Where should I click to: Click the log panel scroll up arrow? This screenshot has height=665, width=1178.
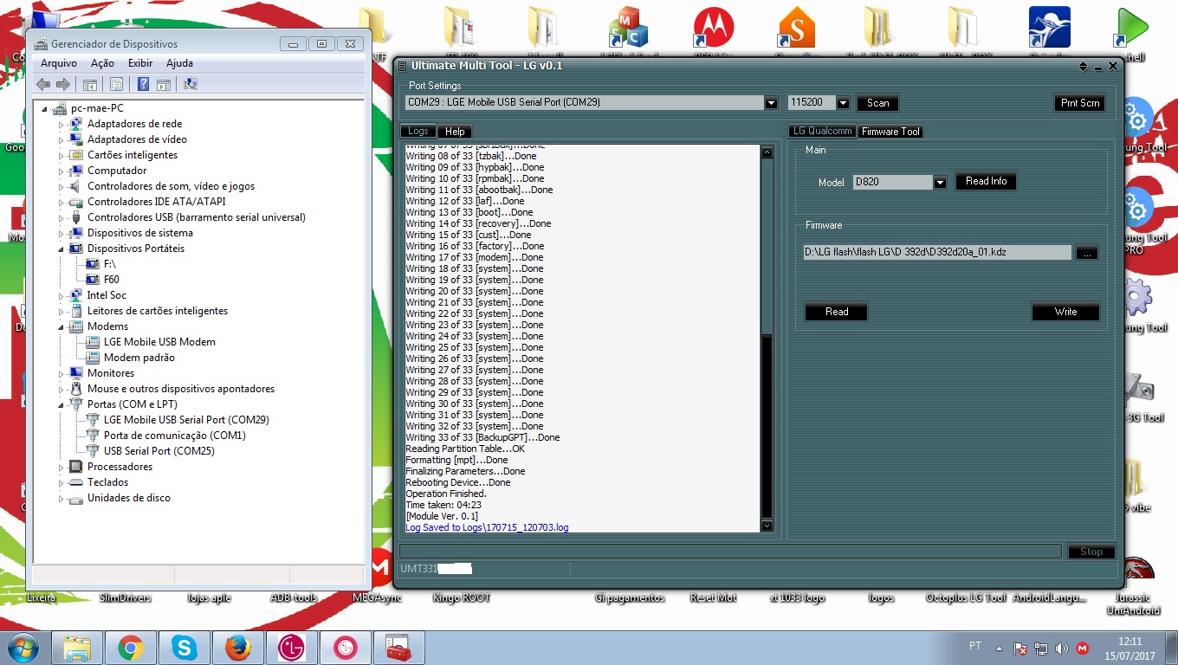pos(767,152)
